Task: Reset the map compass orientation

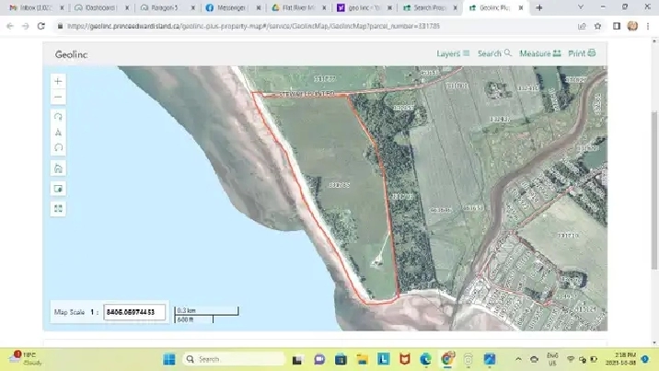Action: click(x=58, y=133)
